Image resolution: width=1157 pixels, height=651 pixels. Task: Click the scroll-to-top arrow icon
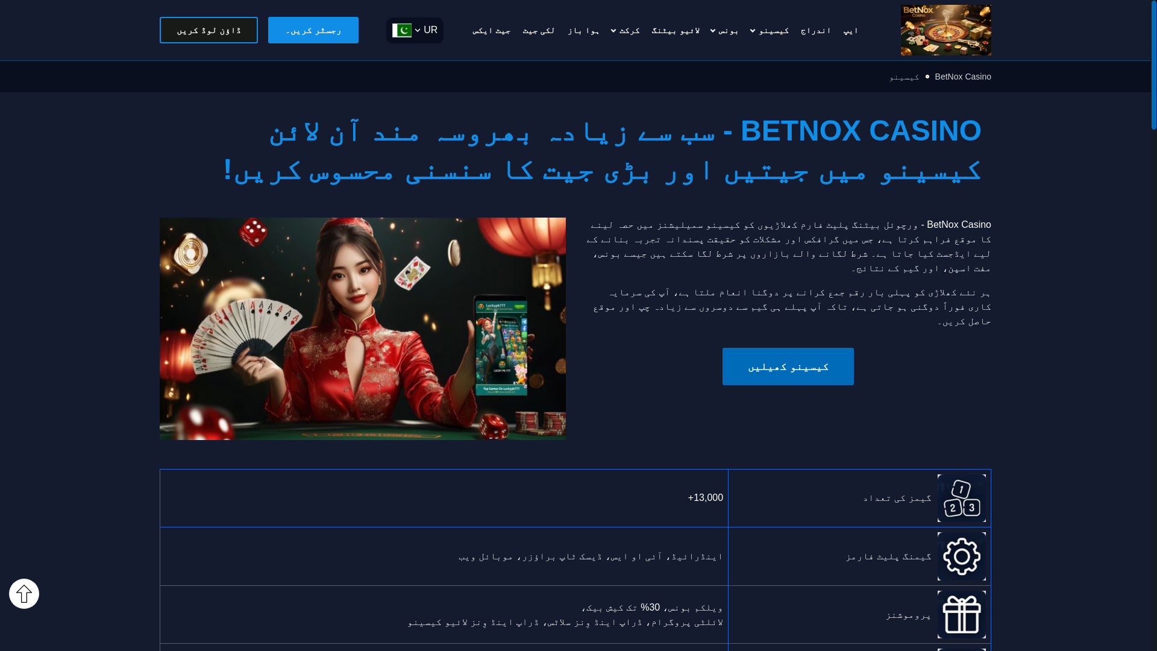point(24,594)
